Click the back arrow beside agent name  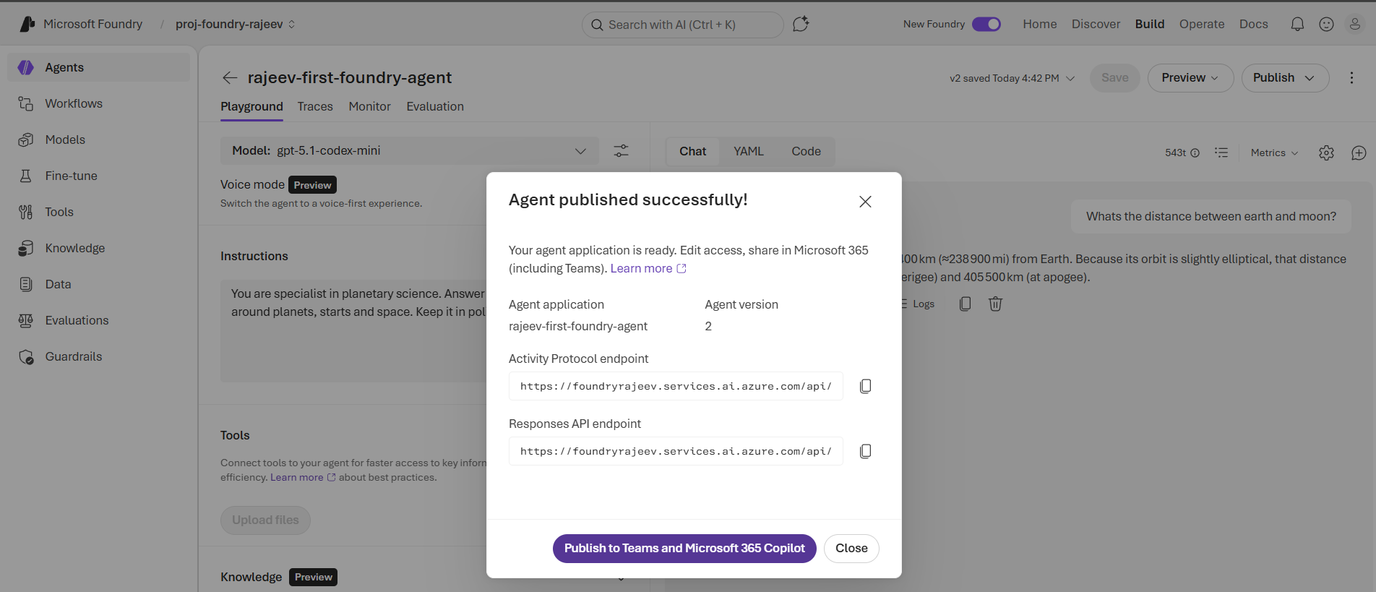230,77
